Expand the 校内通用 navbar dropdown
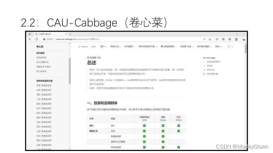273x153 pixels. tap(130, 47)
